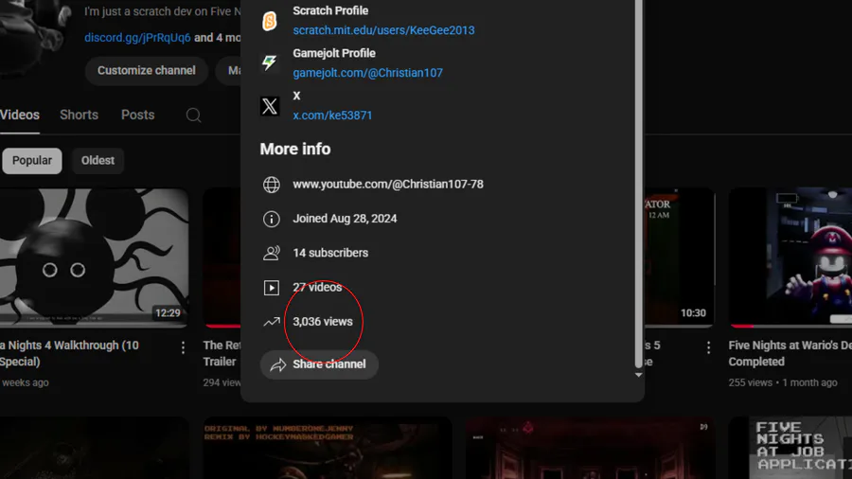The image size is (852, 479).
Task: Switch to the Shorts tab
Action: point(80,115)
